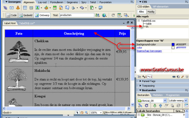Click the white color property swatch
The image size is (189, 118).
[x=173, y=48]
